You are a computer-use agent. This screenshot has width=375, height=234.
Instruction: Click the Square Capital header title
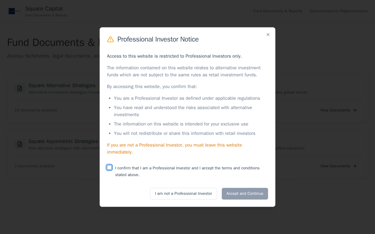click(x=44, y=9)
